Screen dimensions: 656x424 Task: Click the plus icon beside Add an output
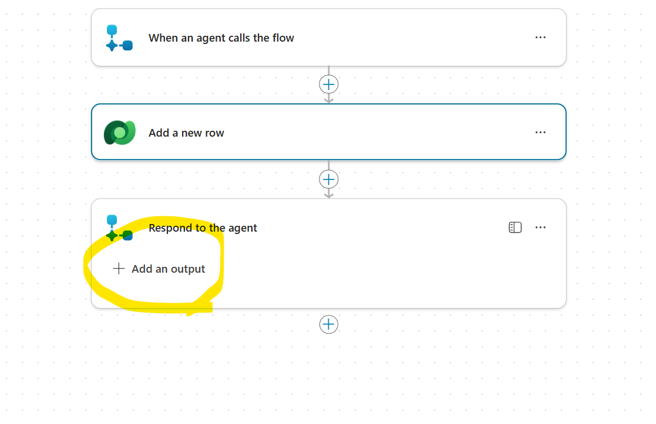tap(119, 269)
